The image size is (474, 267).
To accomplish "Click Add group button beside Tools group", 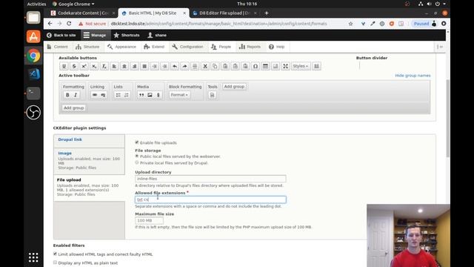I will [234, 87].
